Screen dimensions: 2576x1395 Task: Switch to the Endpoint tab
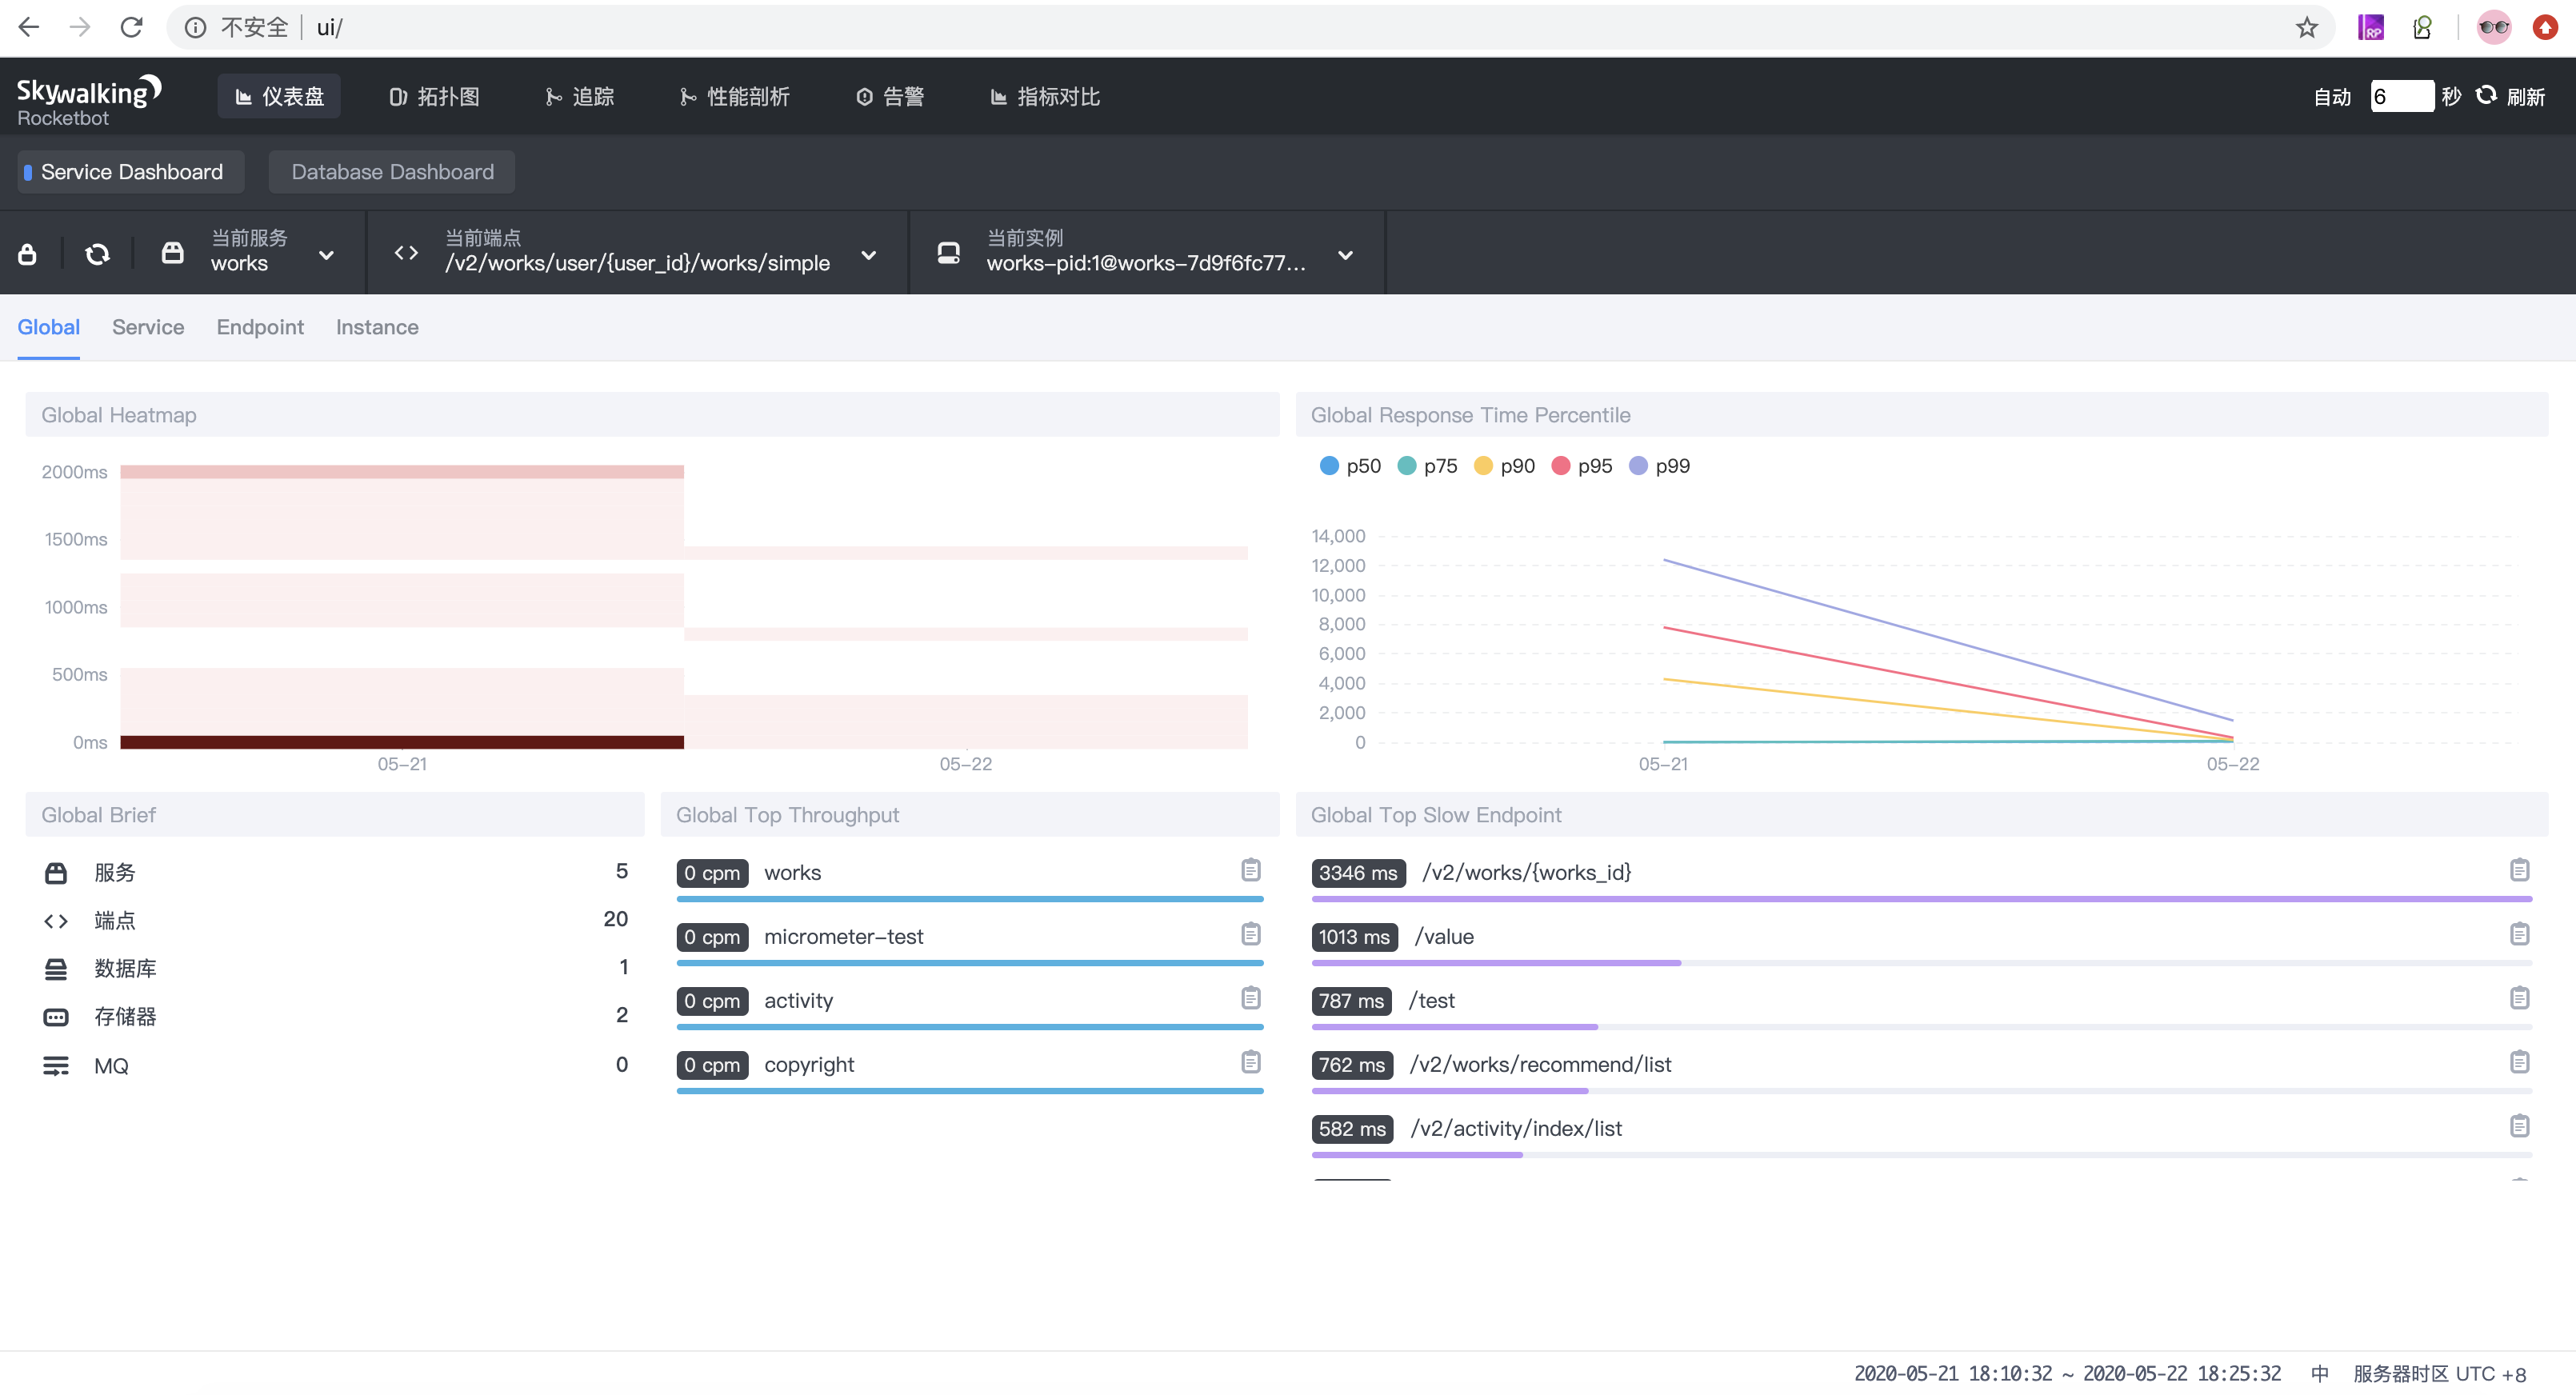260,327
